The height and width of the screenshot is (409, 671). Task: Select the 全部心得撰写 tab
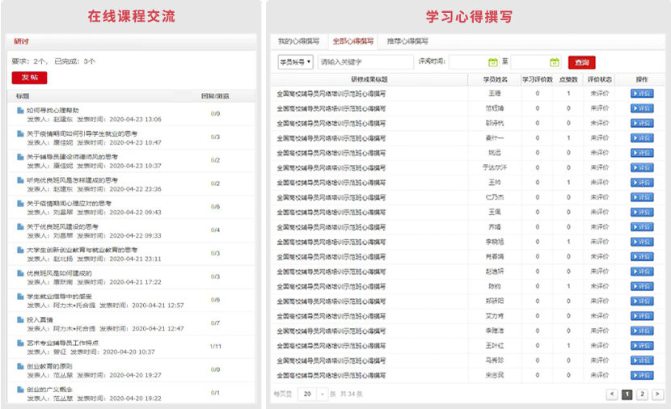point(353,41)
